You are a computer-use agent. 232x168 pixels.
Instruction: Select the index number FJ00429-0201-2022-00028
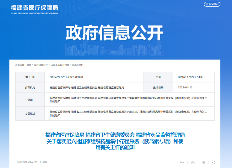(66, 77)
